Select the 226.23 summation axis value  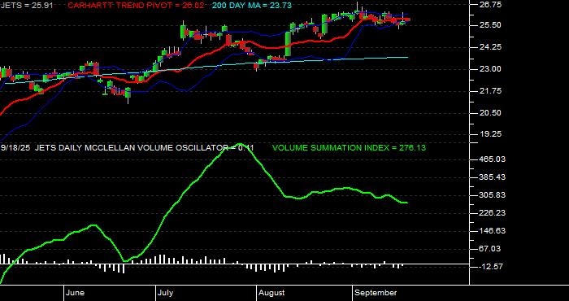click(x=492, y=213)
